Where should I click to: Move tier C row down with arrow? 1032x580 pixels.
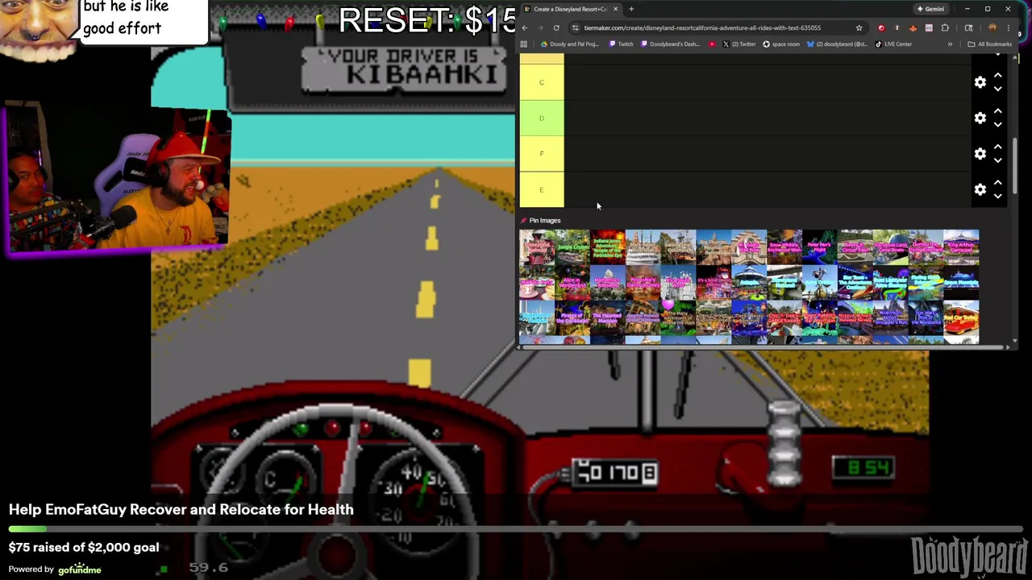tap(998, 89)
